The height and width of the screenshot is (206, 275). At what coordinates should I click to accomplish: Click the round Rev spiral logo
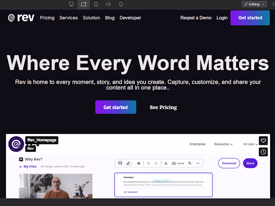coord(16,144)
